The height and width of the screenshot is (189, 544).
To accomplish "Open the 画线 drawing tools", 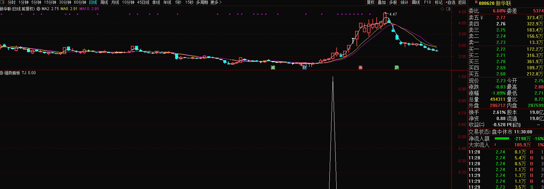I will tap(416, 2).
